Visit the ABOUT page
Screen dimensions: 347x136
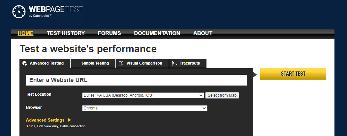[x=203, y=33]
